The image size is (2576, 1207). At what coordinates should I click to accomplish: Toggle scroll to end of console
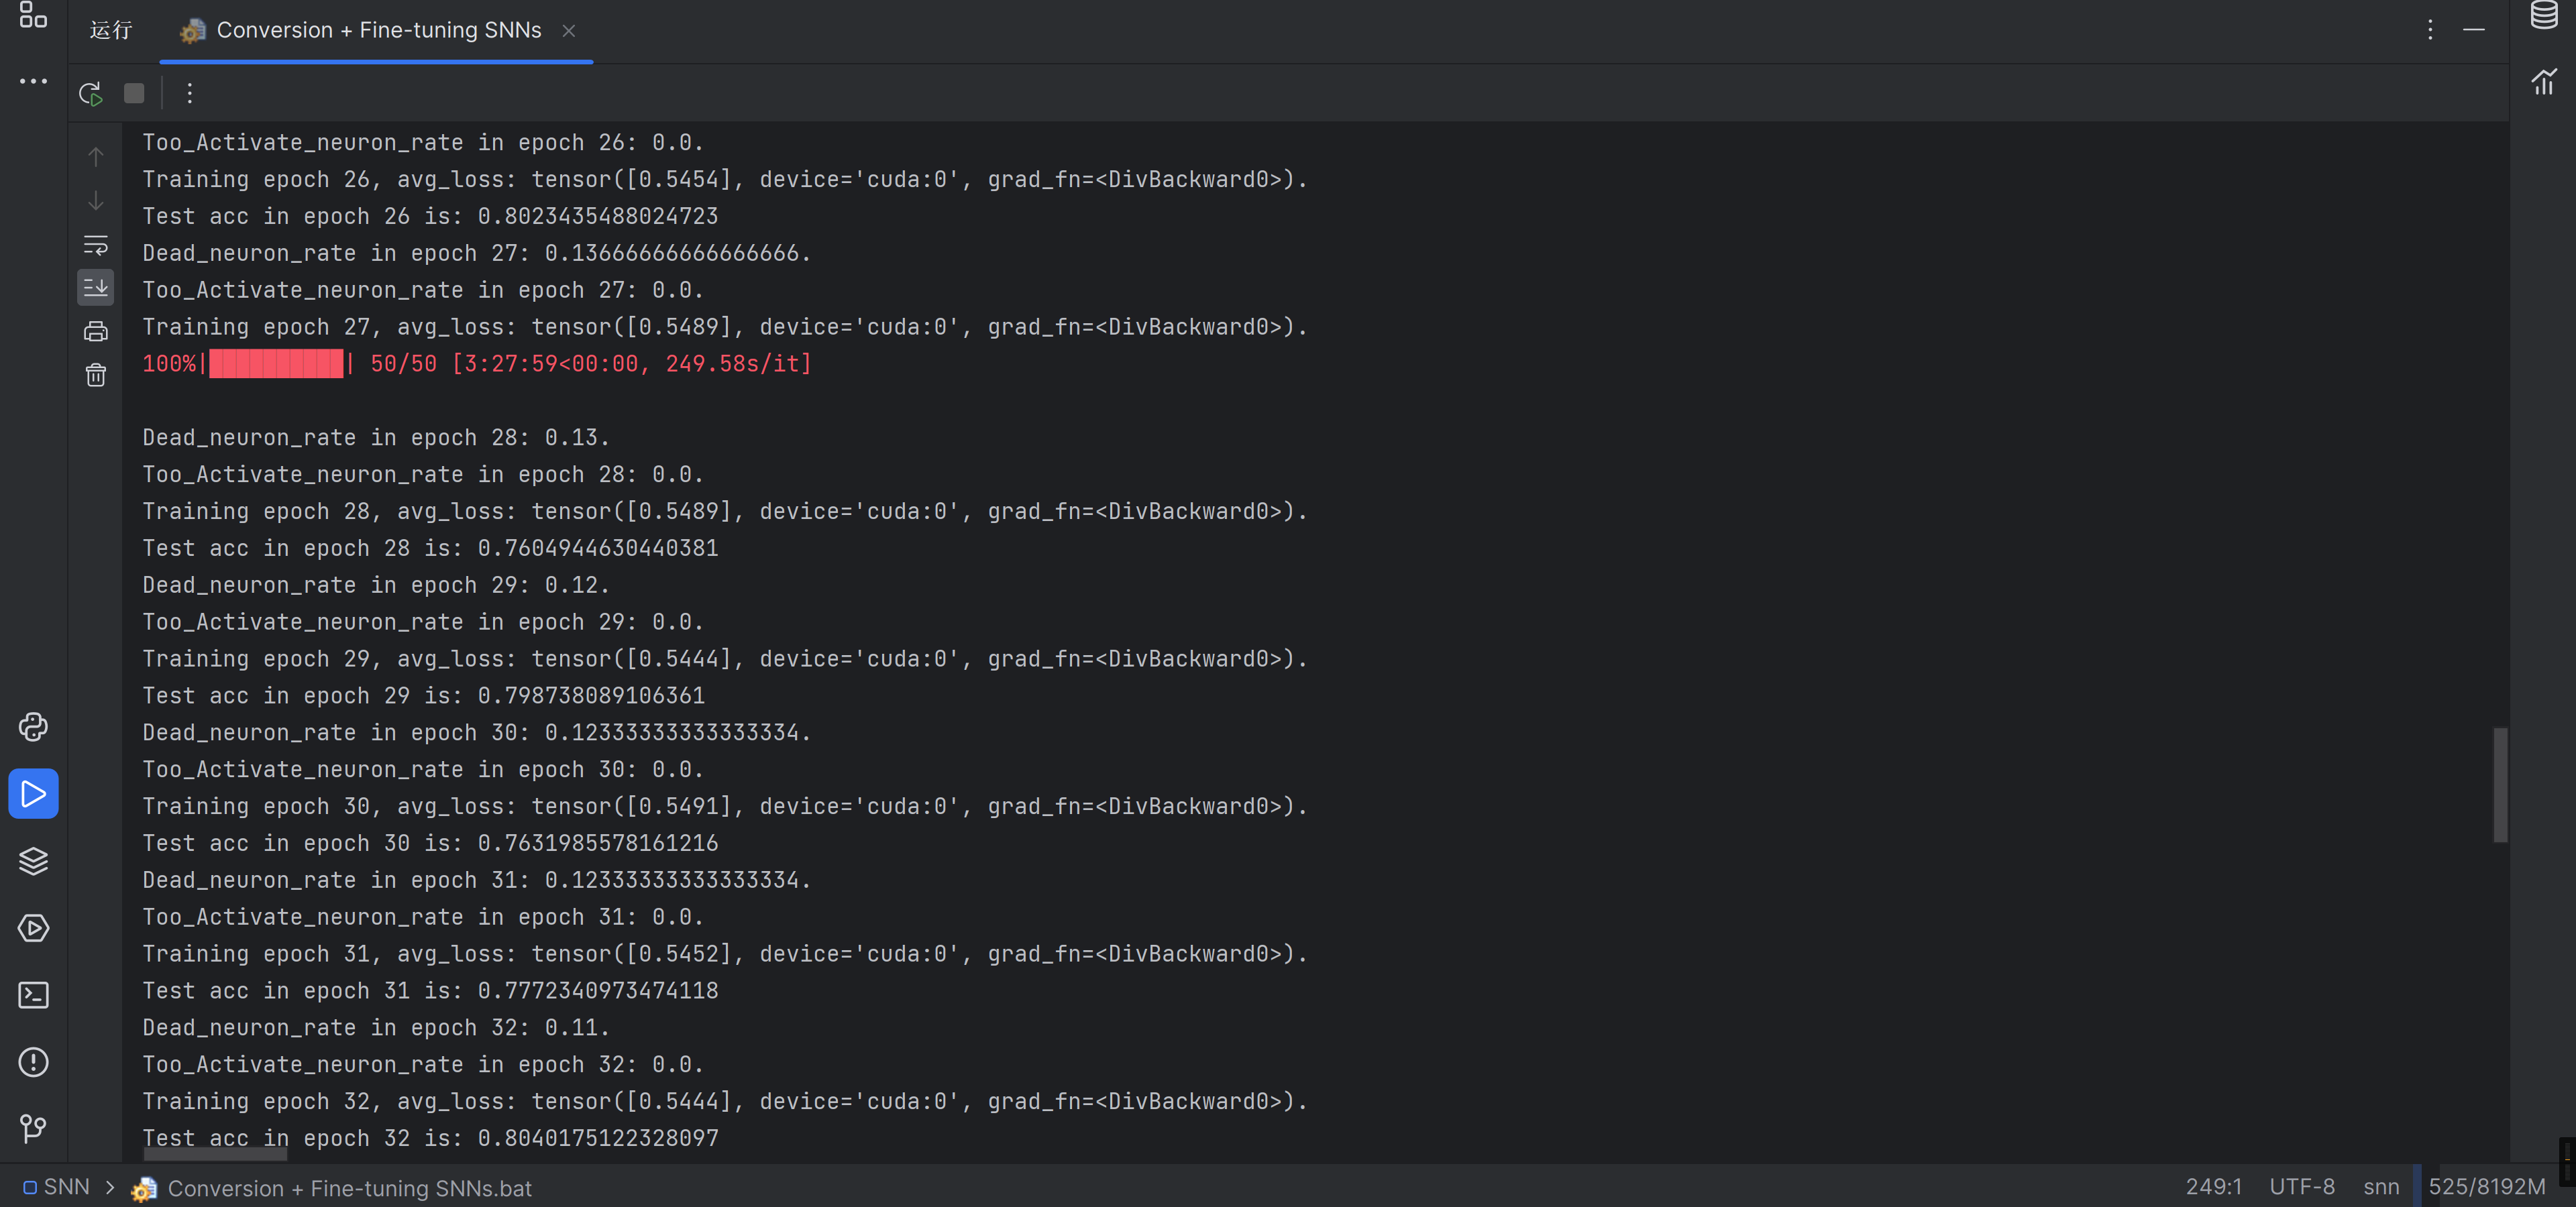96,288
